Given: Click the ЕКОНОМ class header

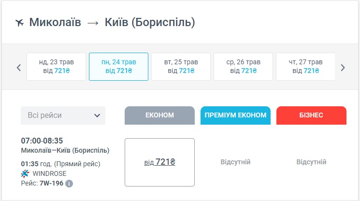Looking at the screenshot, I should 159,115.
